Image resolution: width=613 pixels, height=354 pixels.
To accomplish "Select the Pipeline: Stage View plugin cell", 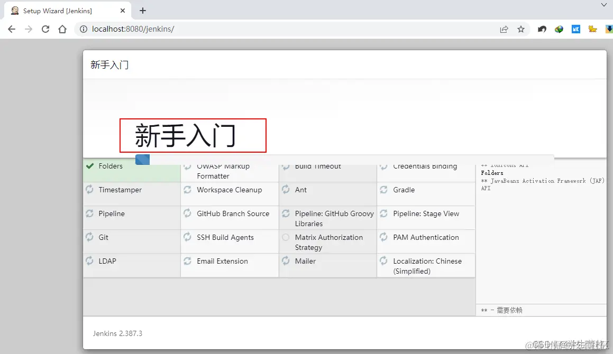I will [426, 218].
